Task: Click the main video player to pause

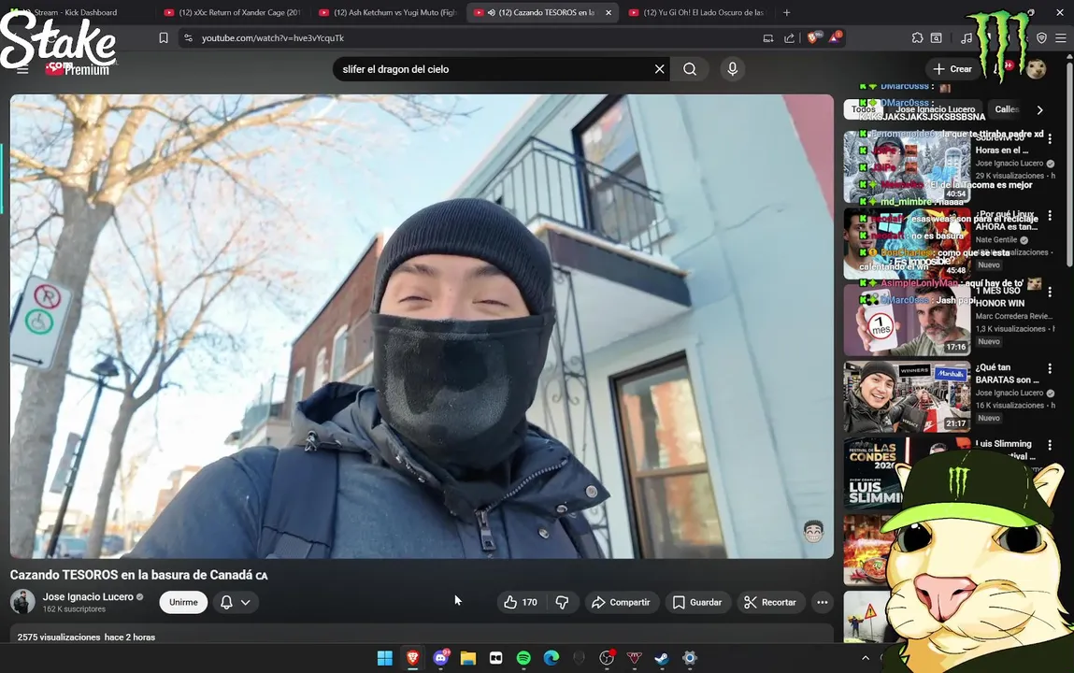Action: coord(422,326)
